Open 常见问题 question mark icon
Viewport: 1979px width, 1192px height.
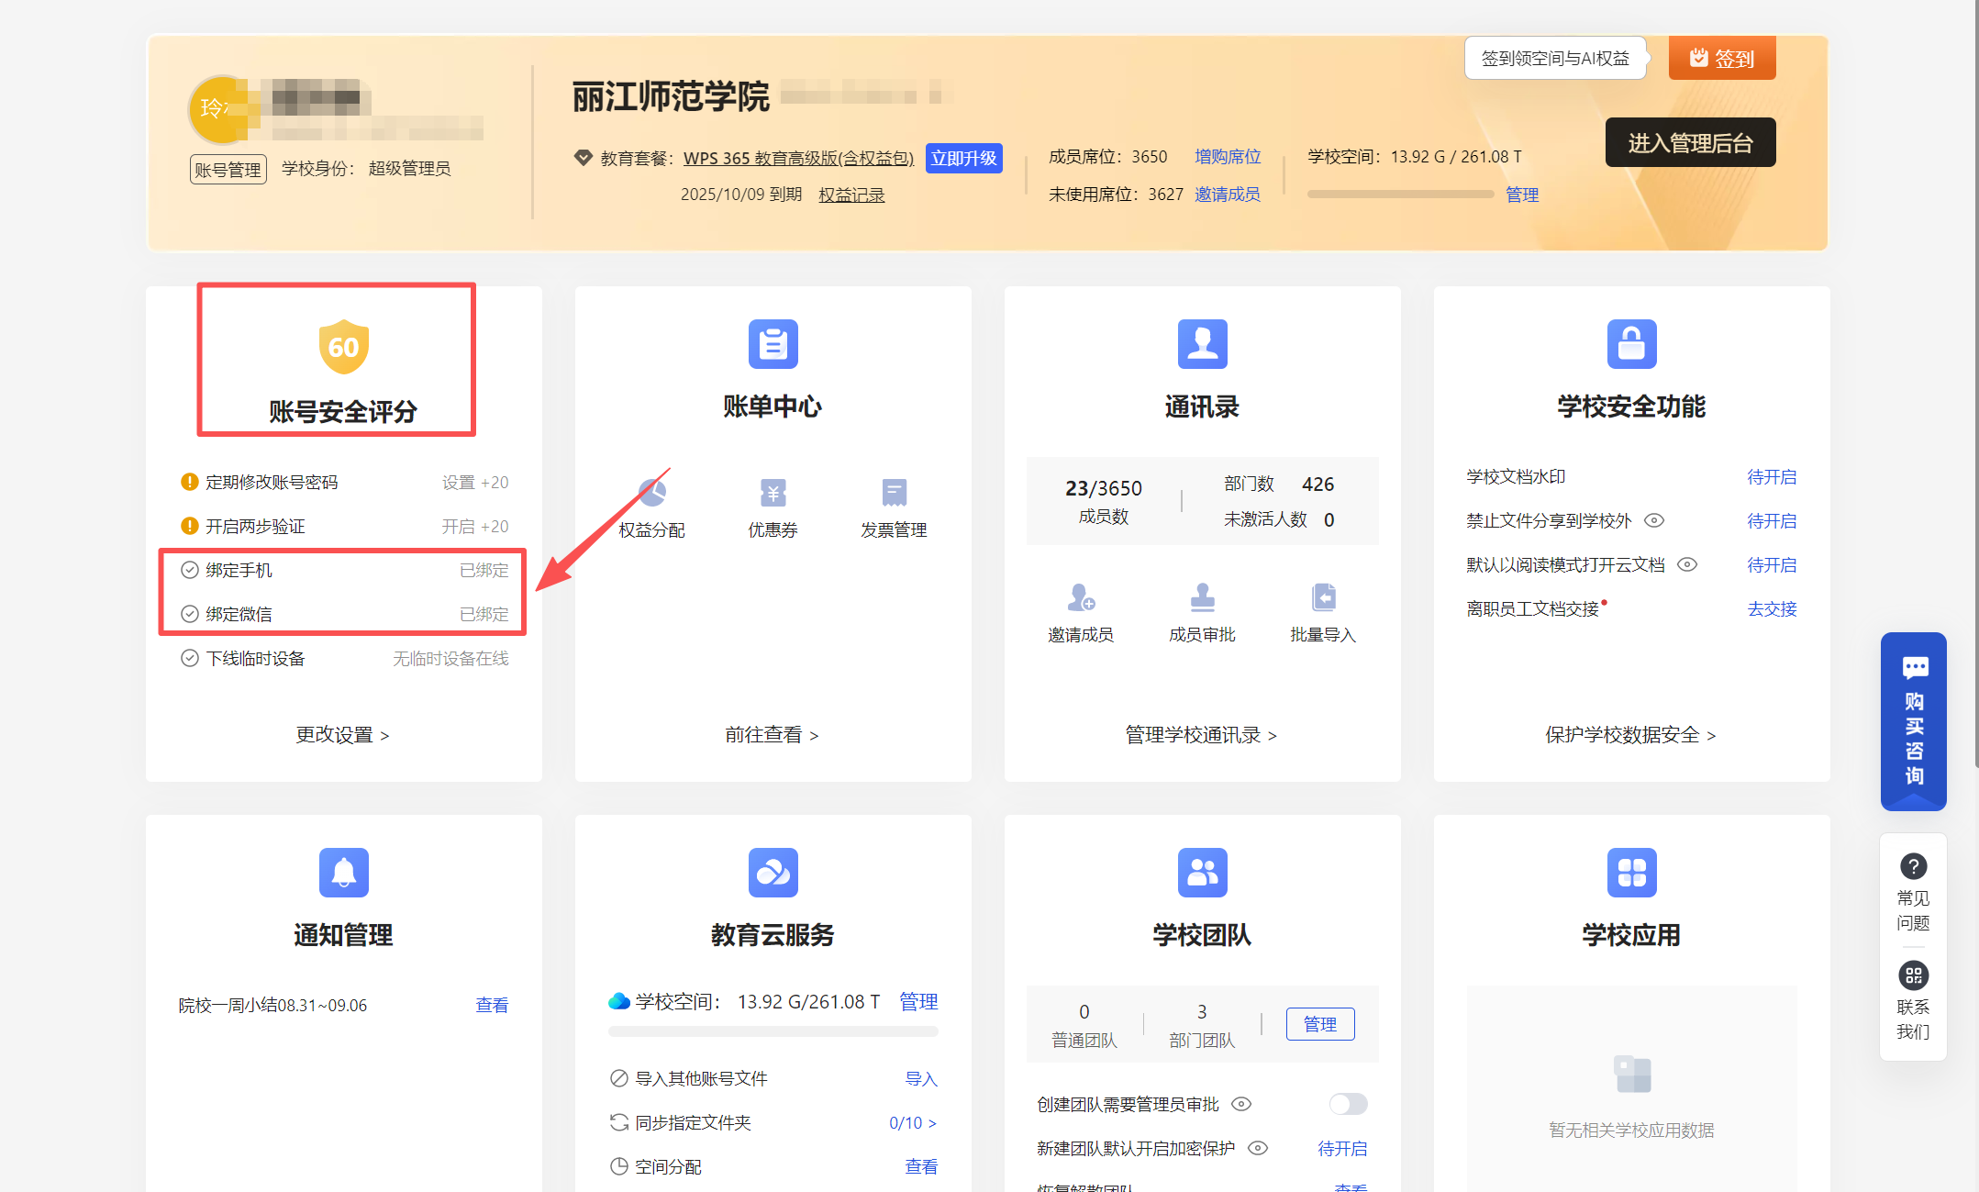point(1913,866)
